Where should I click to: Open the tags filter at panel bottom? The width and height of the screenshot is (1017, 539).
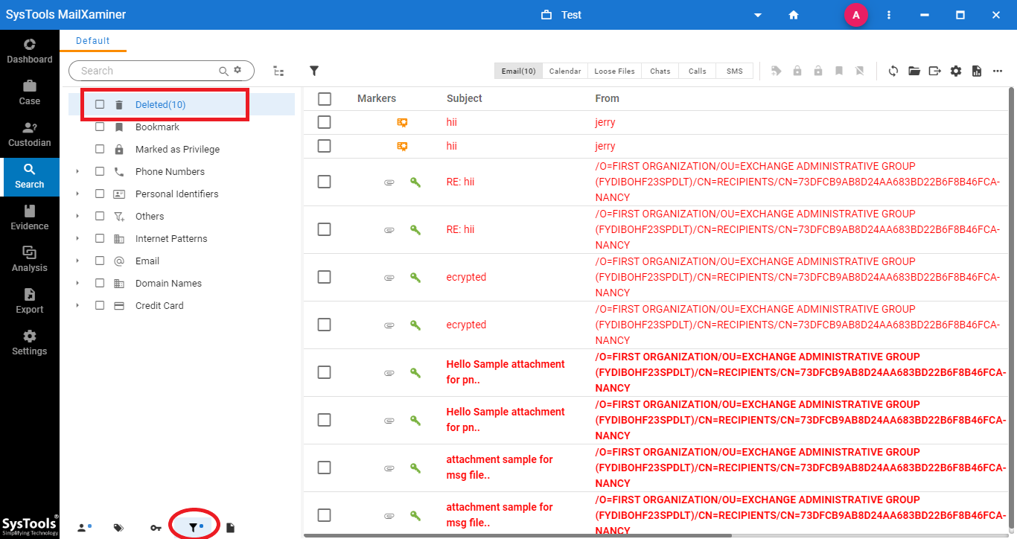click(x=118, y=528)
